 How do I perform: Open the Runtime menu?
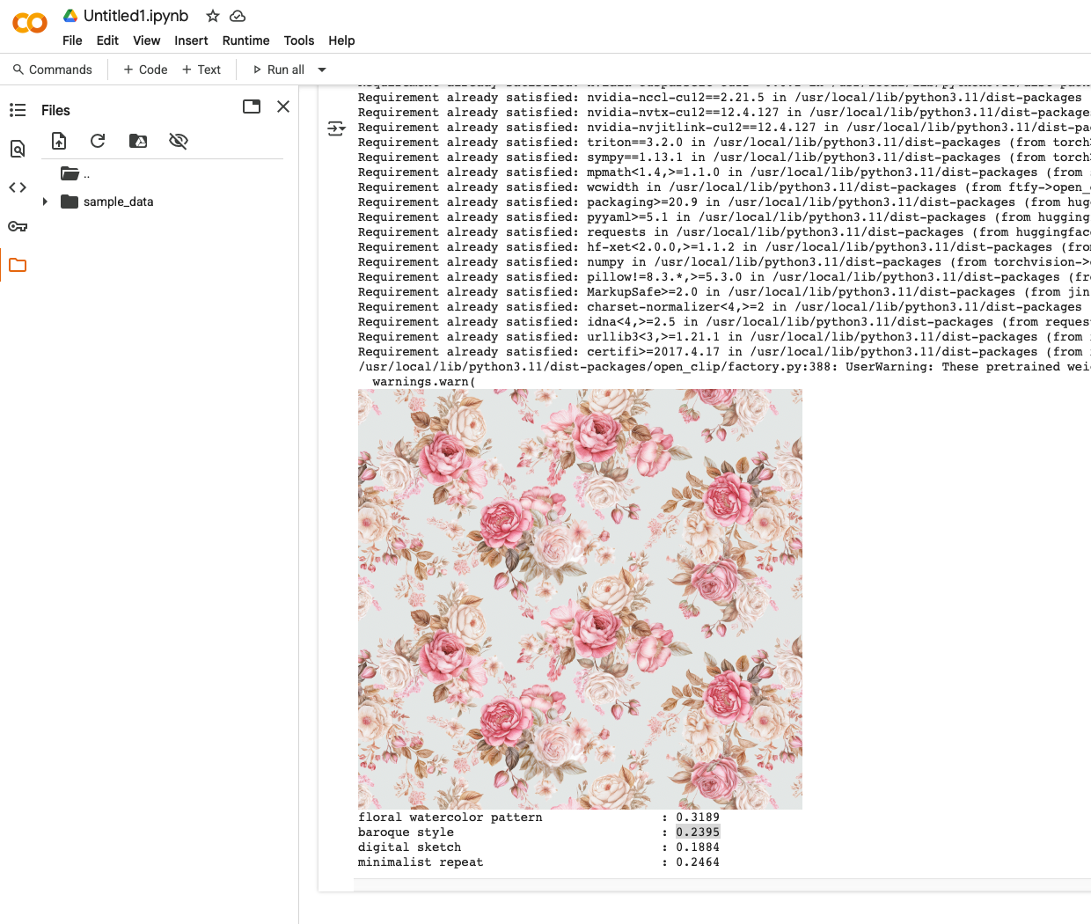[x=245, y=40]
